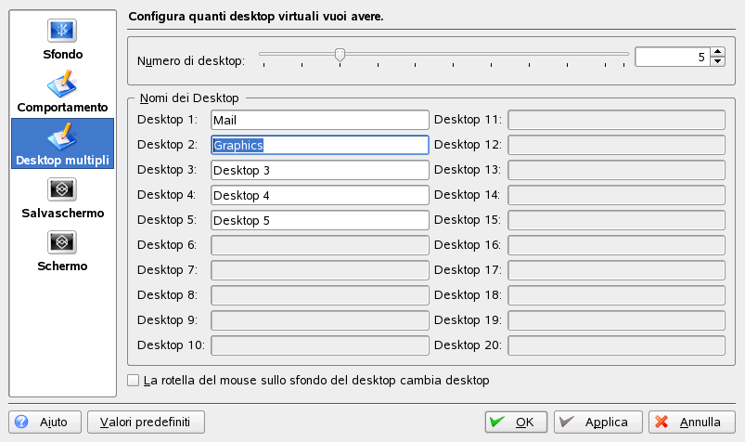The height and width of the screenshot is (442, 745).
Task: Click the Desktop 4 name field
Action: tap(319, 195)
